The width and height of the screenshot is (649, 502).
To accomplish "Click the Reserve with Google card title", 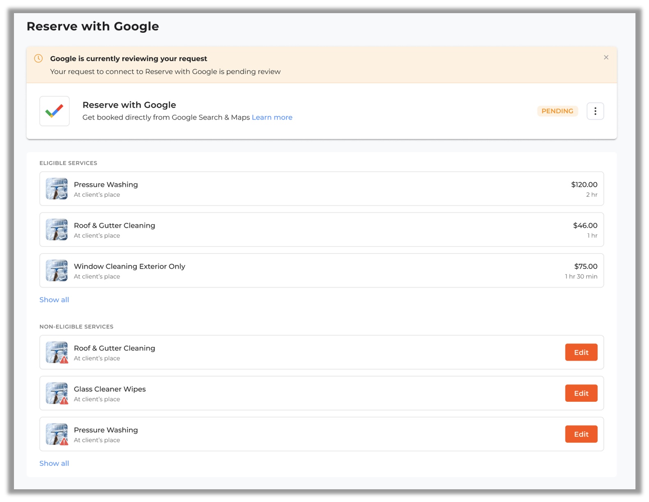I will (x=129, y=105).
